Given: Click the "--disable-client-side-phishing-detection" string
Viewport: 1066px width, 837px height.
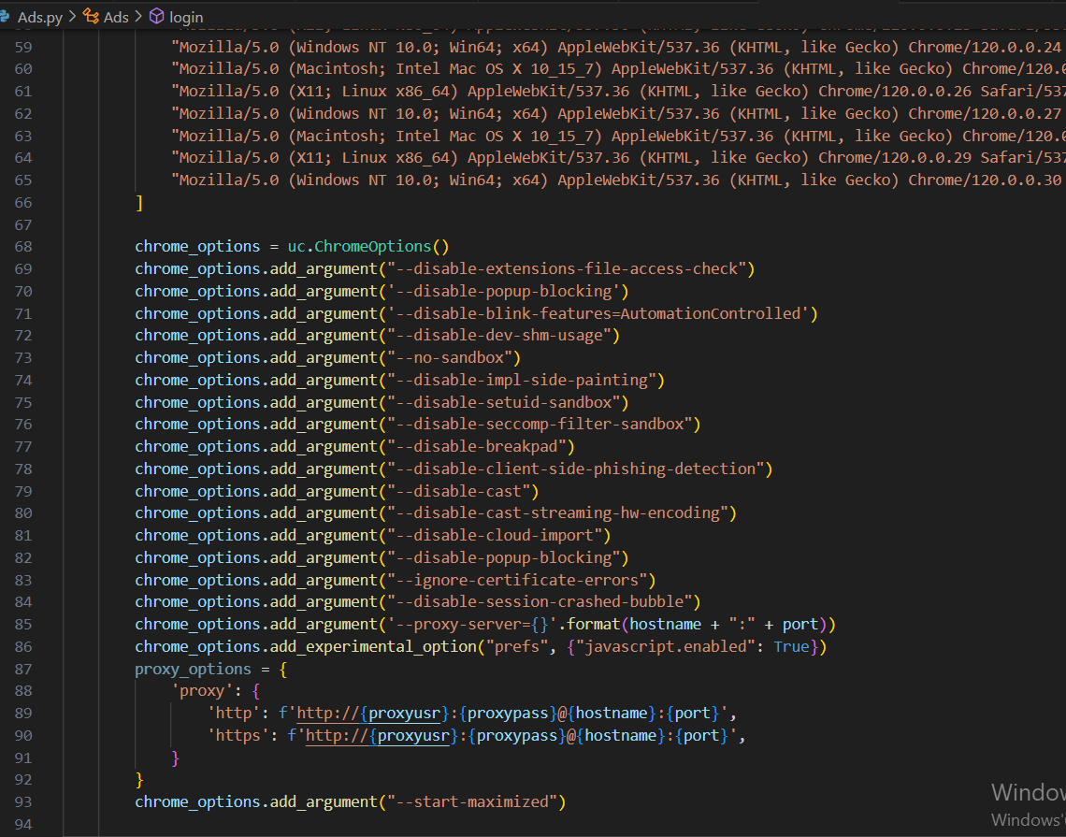Looking at the screenshot, I should [576, 469].
